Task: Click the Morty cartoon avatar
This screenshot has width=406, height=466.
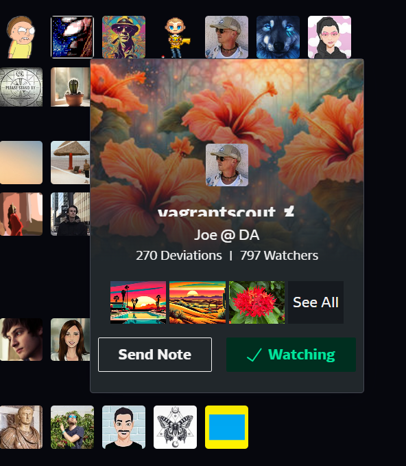Action: tap(21, 37)
